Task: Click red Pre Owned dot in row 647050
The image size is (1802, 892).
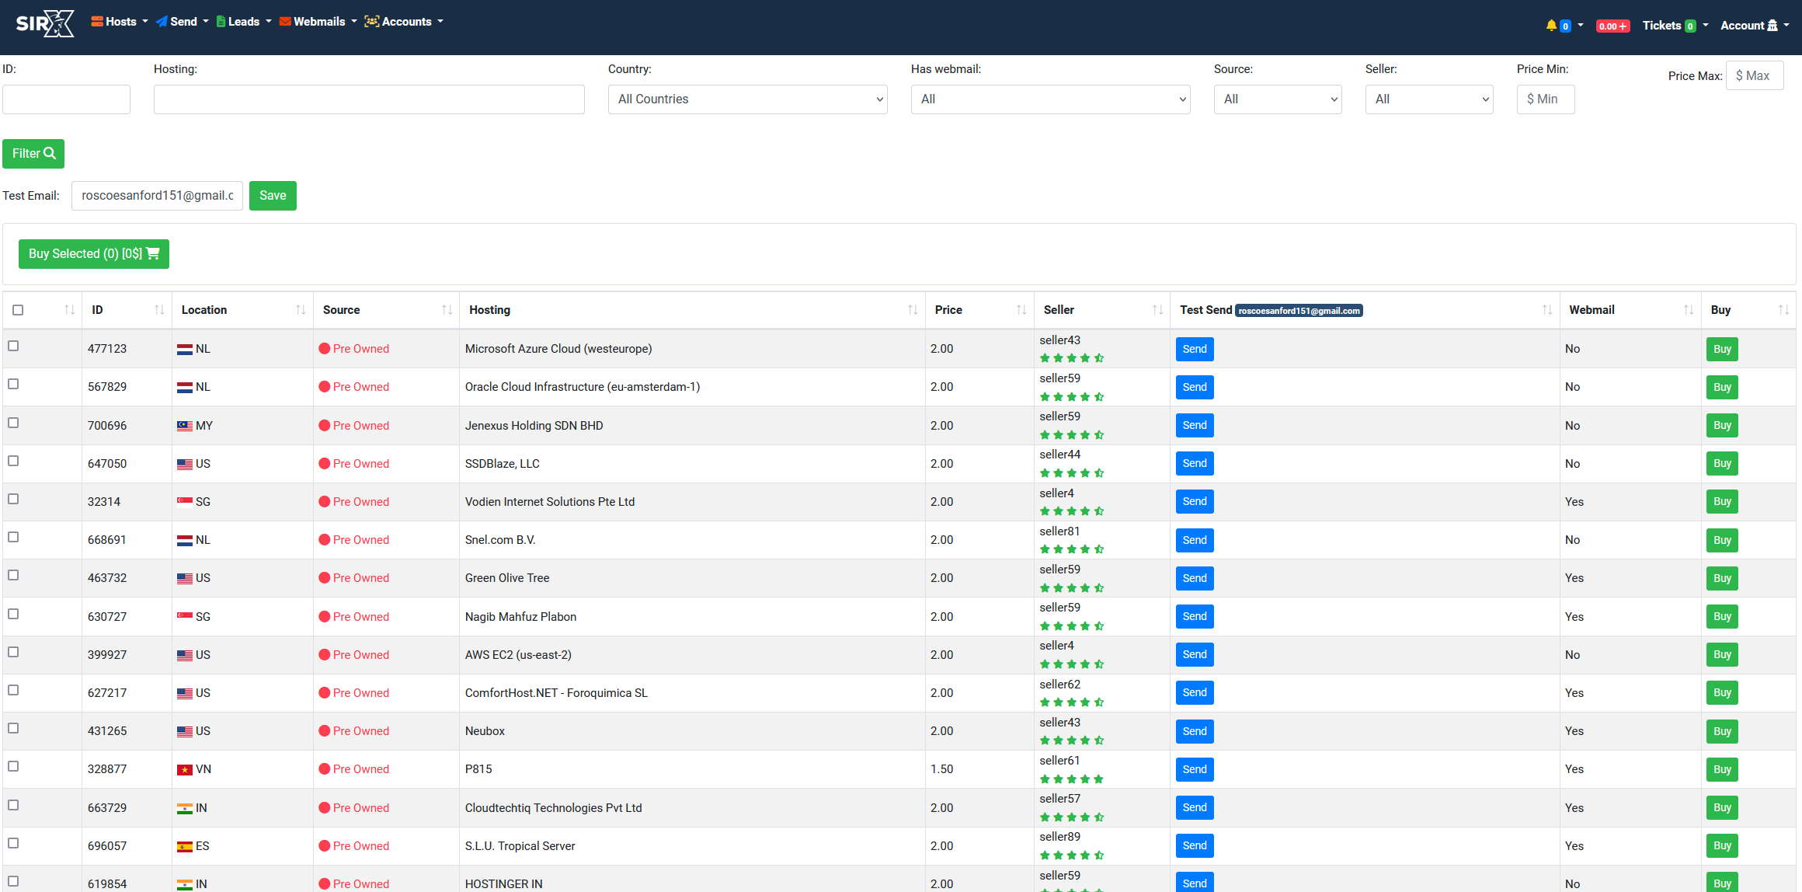Action: [325, 464]
